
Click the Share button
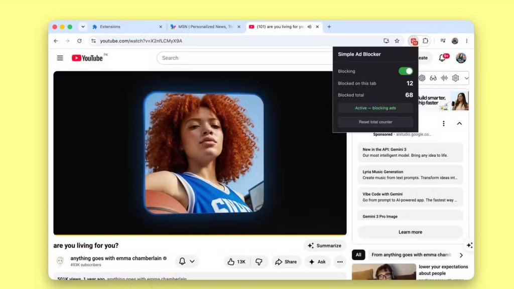[x=286, y=261]
